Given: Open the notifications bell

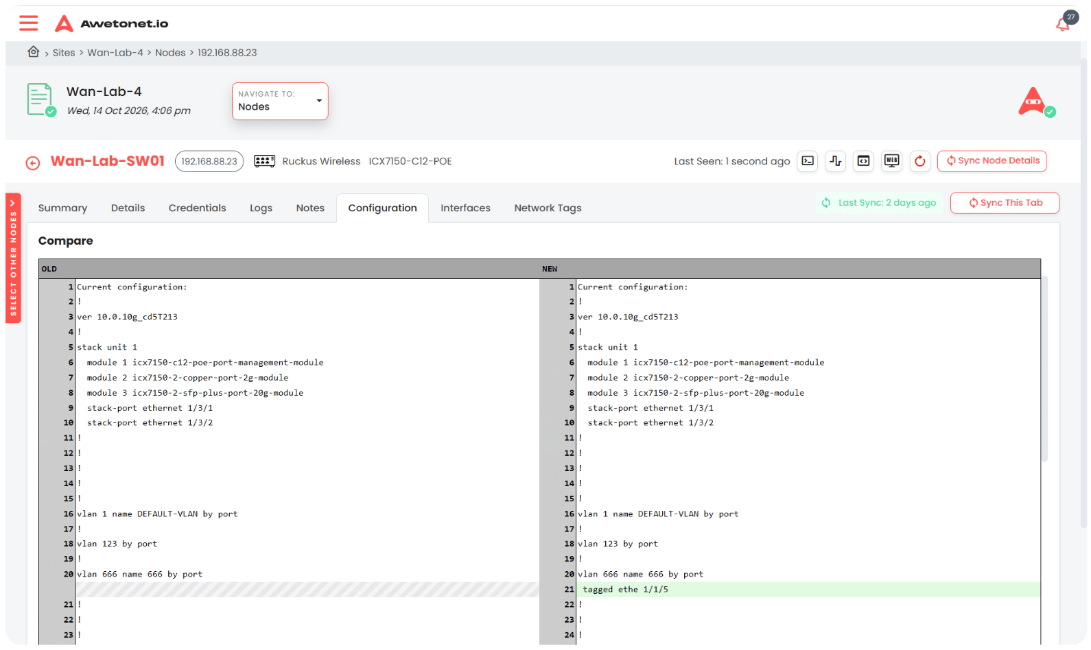Looking at the screenshot, I should pyautogui.click(x=1063, y=25).
